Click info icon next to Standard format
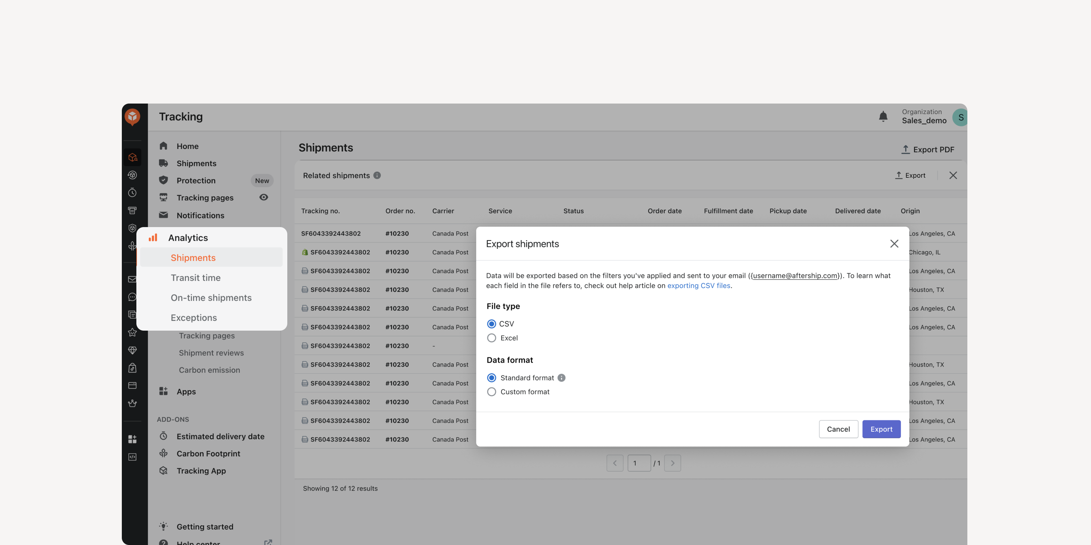Screen dimensions: 1091x545 pyautogui.click(x=561, y=378)
